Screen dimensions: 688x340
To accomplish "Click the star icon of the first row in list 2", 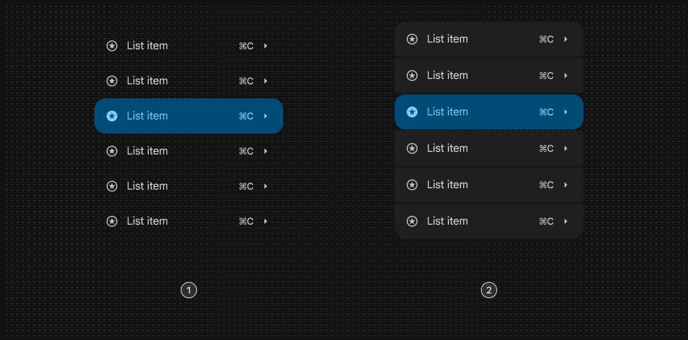I will [x=412, y=39].
